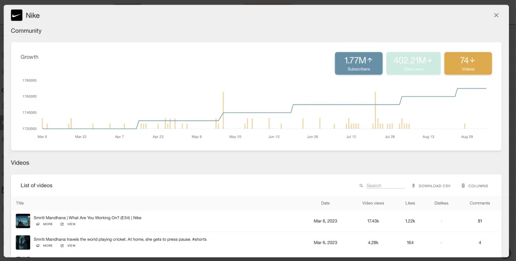The image size is (516, 261).
Task: Sort the list by Video views column
Action: pos(373,203)
